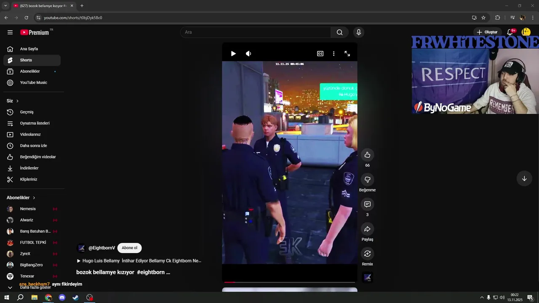
Task: Open the comments panel icon
Action: [367, 204]
